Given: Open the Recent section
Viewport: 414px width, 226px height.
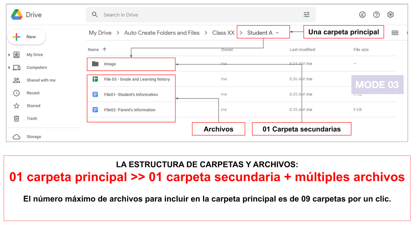Looking at the screenshot, I should click(33, 93).
